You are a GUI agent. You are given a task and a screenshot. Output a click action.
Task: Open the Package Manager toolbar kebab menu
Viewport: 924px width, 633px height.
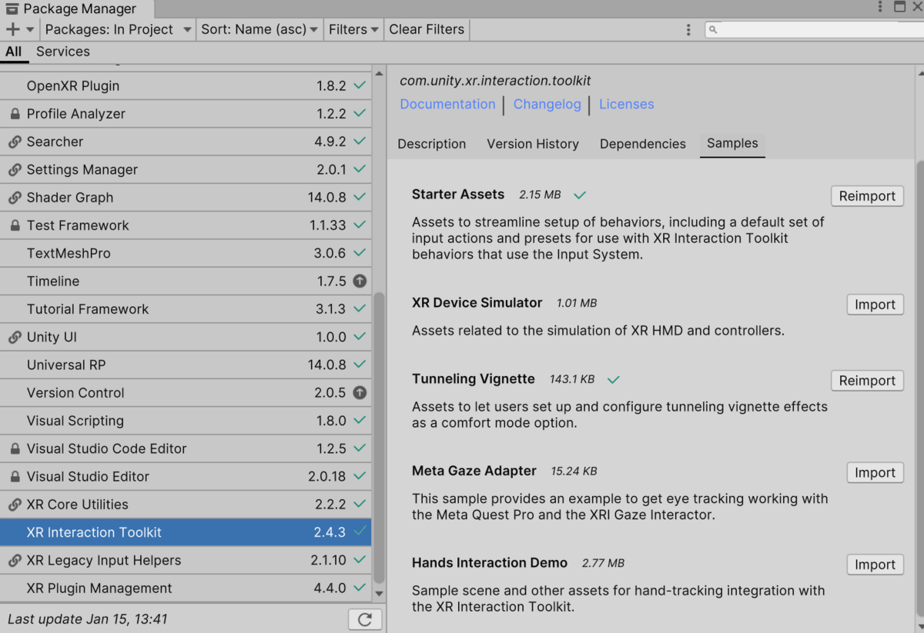(688, 29)
